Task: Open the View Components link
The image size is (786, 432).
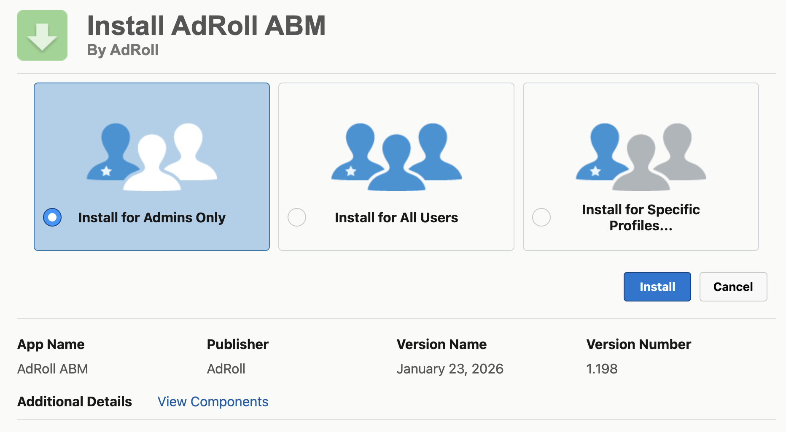Action: coord(213,402)
